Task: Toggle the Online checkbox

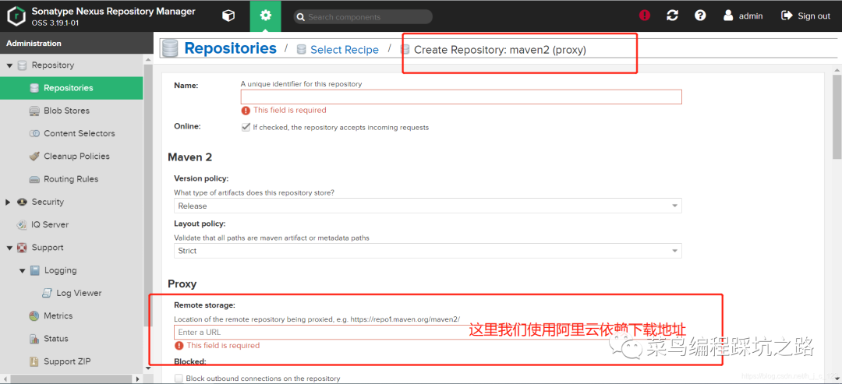Action: (x=246, y=127)
